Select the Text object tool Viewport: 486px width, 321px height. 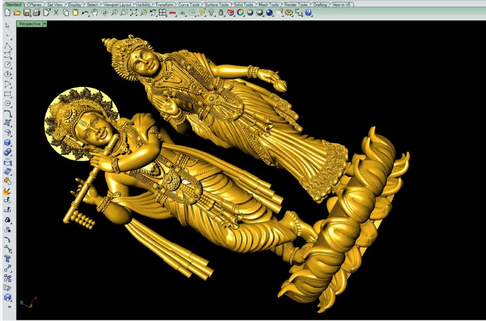7,259
